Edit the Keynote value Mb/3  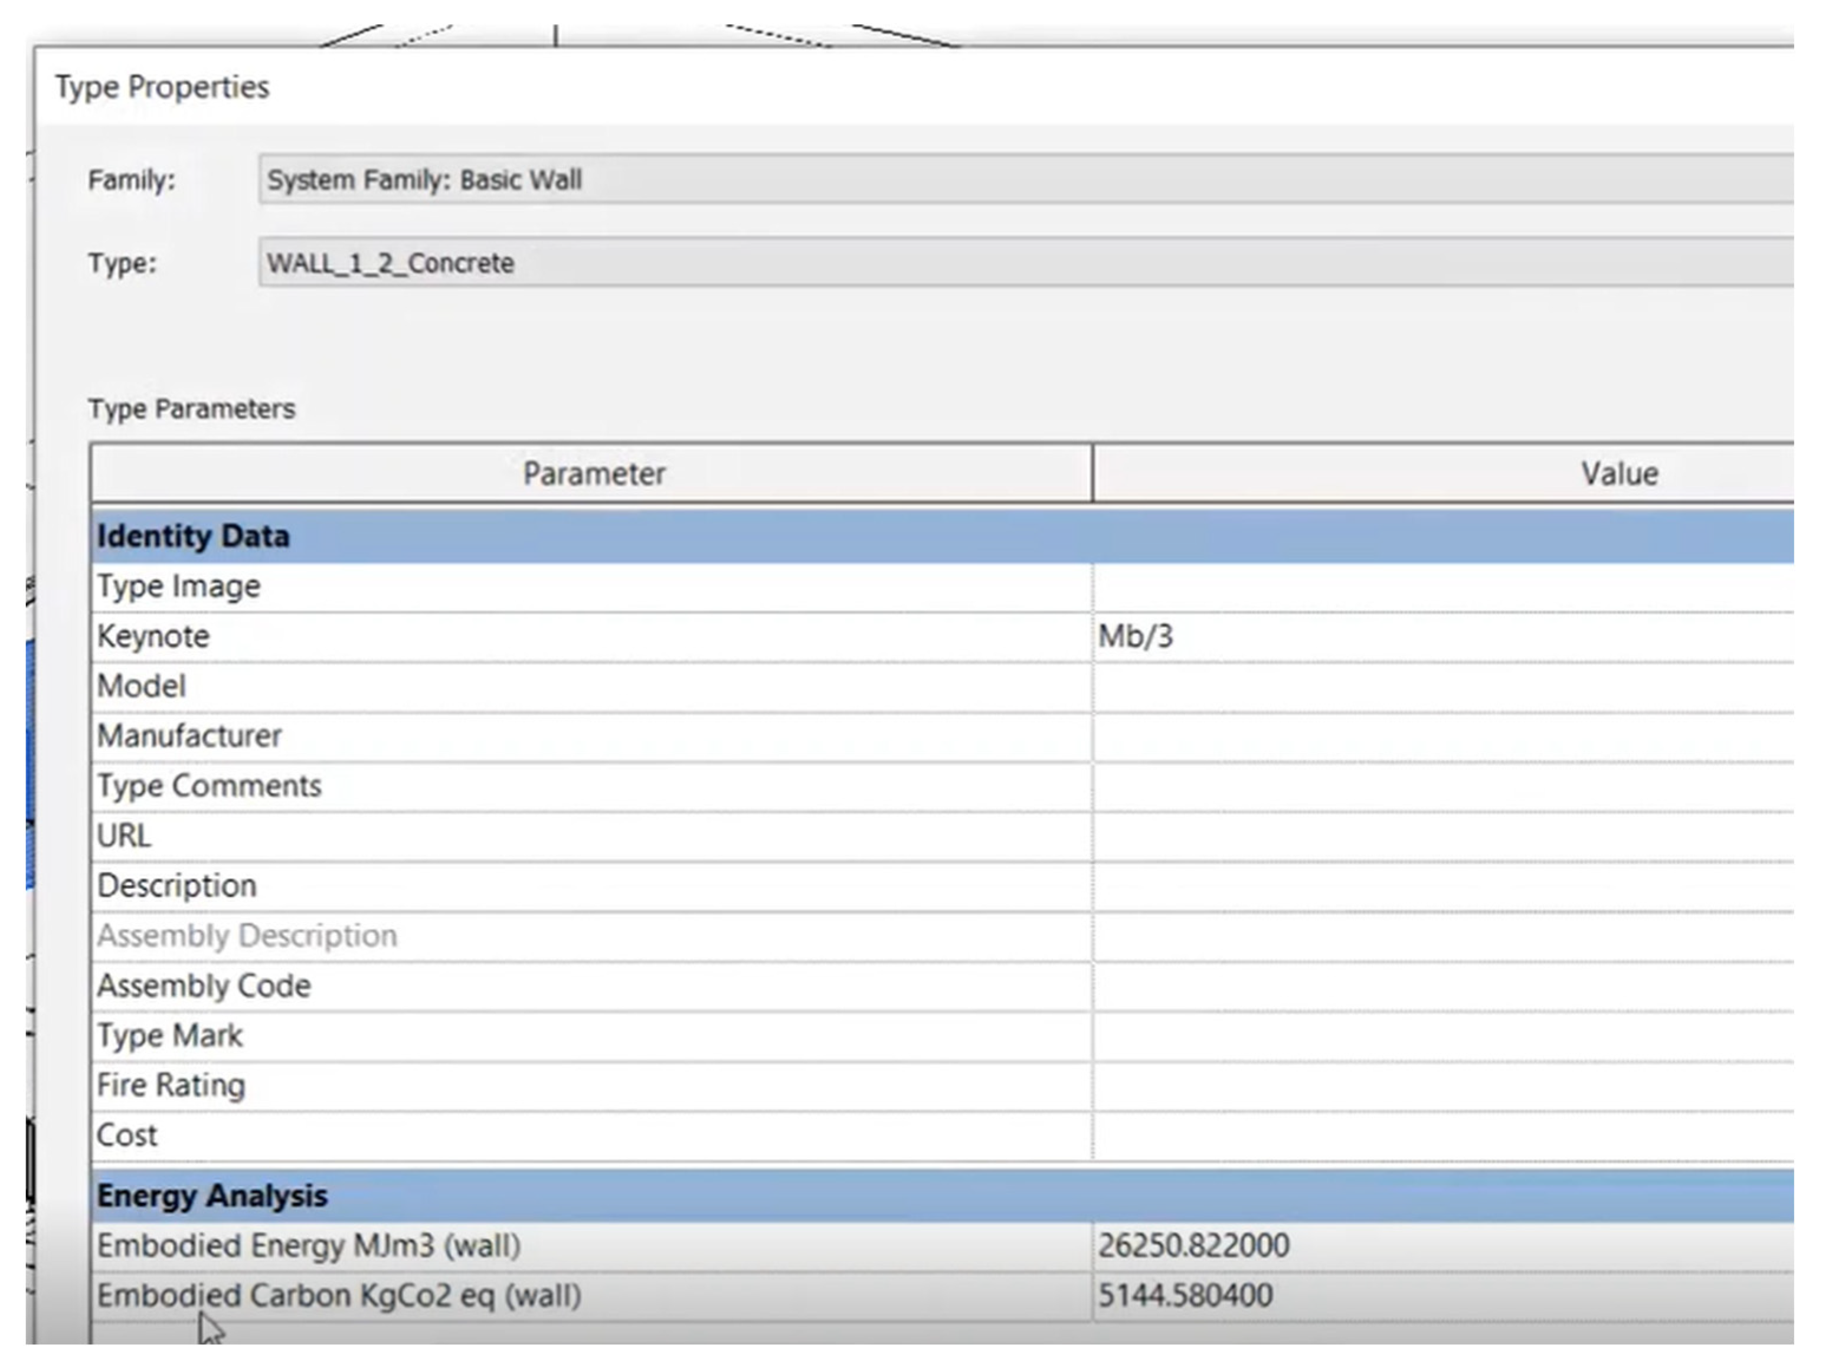click(x=1441, y=636)
